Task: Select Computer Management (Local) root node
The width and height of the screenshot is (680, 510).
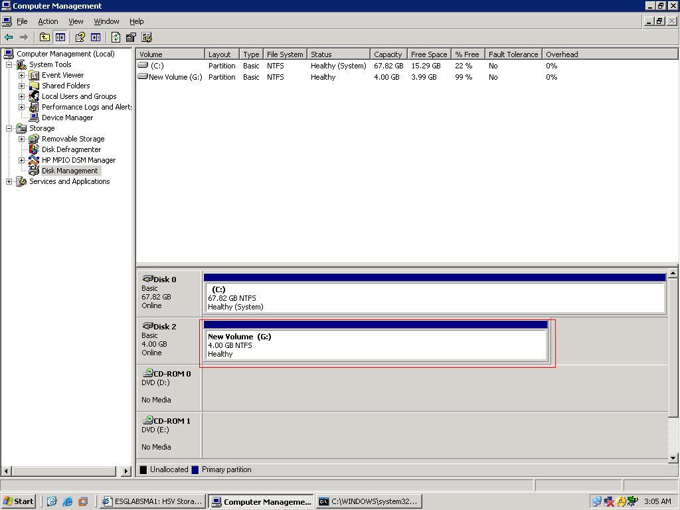Action: click(66, 54)
